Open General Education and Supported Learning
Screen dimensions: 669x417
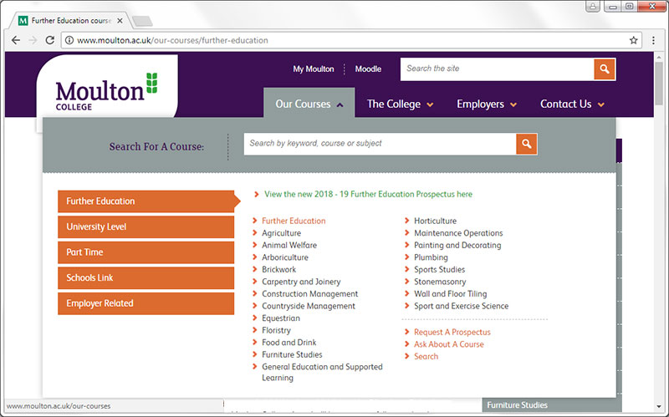(322, 372)
